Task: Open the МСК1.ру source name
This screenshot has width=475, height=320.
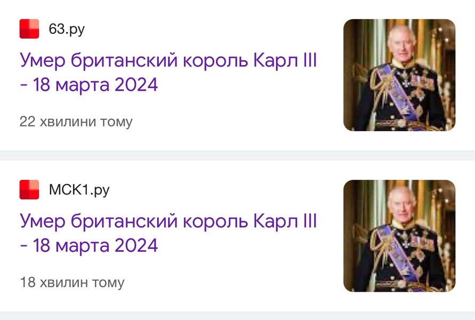Action: pos(79,190)
